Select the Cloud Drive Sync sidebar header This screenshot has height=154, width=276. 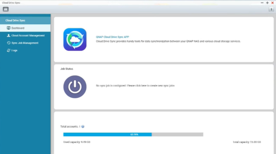(25, 21)
